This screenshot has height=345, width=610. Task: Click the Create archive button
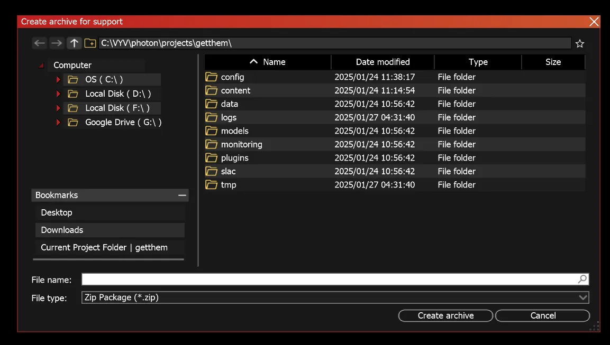point(445,315)
